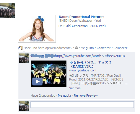
Task: Click the [SNSD] Daum Wallpaper - Yuri caption
Action: coord(80,21)
